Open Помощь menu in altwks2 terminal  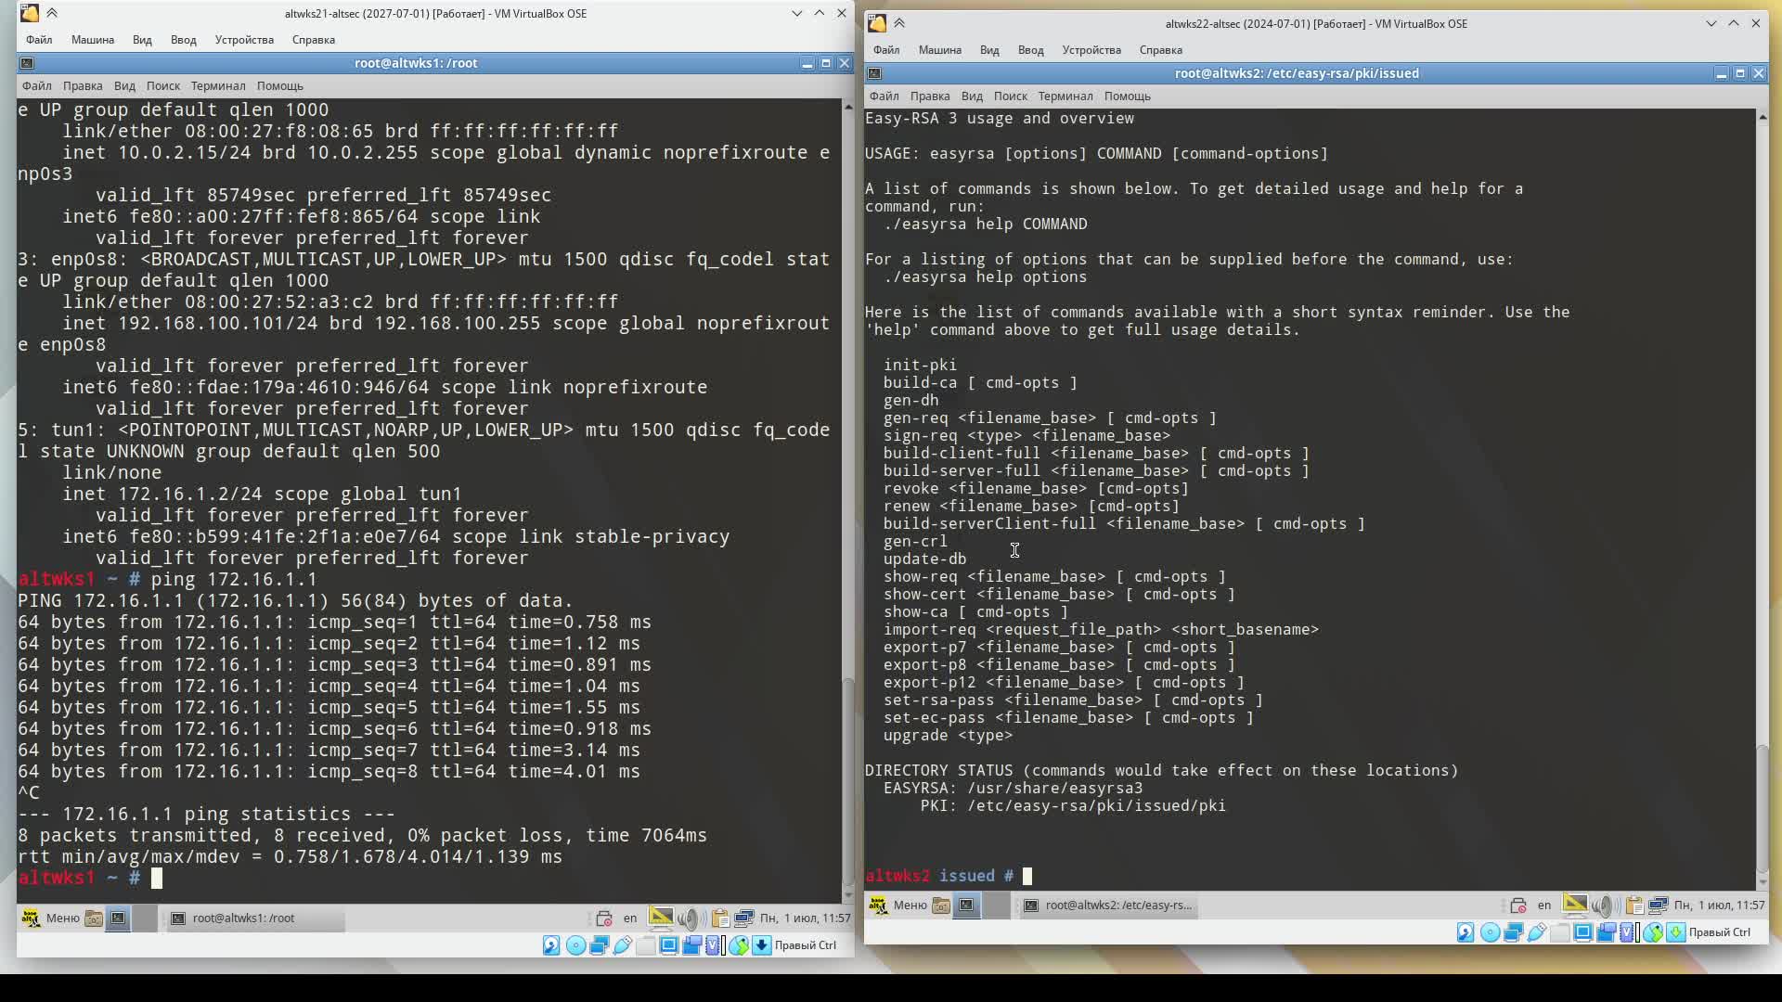point(1128,96)
